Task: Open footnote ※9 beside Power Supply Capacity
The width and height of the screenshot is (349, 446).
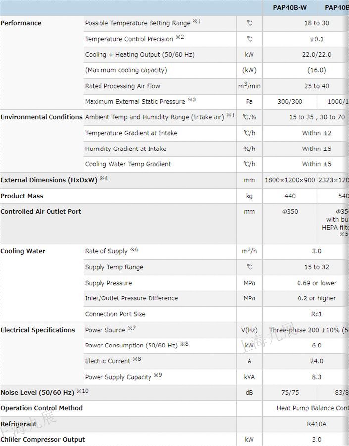Action: click(157, 375)
